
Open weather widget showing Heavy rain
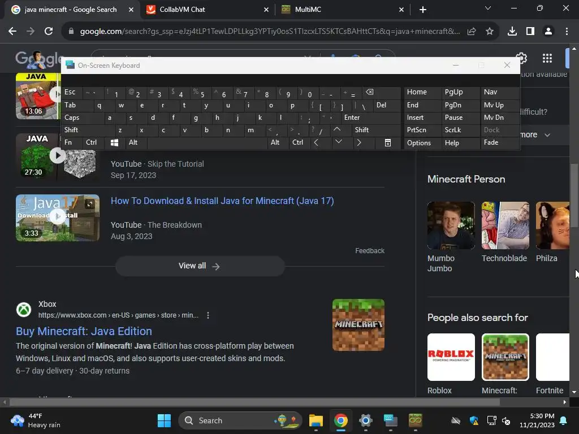36,420
